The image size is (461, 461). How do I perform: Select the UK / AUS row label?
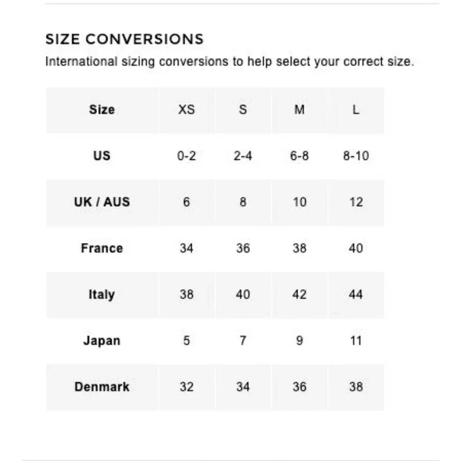coord(102,202)
